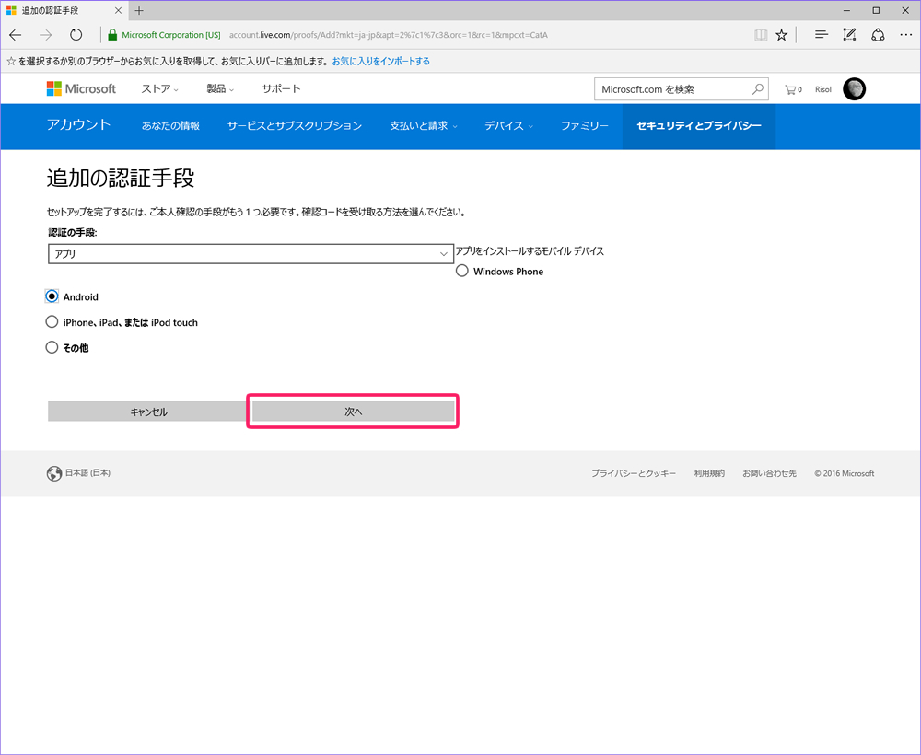This screenshot has width=921, height=755.
Task: Open セキュリティとプライバシー tab
Action: pos(699,125)
